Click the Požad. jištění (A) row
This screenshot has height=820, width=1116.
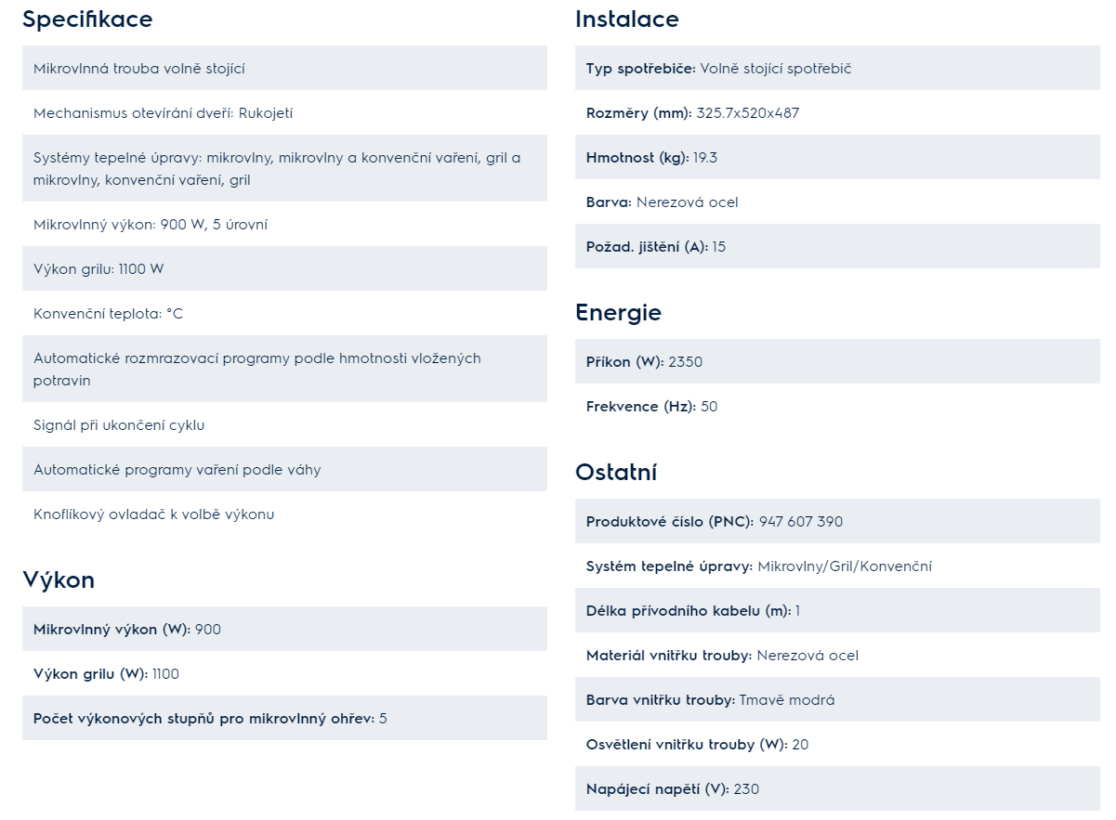(837, 246)
